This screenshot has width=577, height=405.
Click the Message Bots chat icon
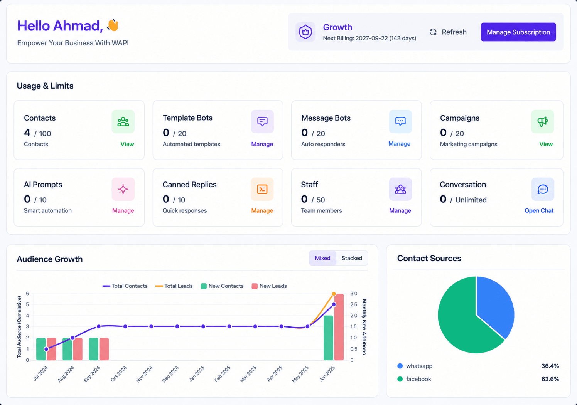pyautogui.click(x=400, y=122)
